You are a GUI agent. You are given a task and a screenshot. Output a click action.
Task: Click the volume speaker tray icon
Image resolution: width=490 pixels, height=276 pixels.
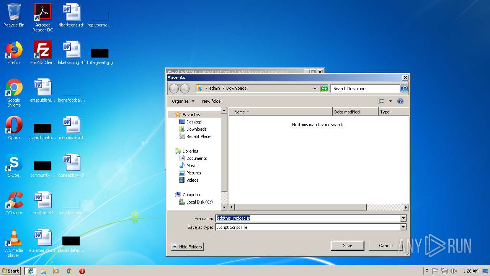pos(453,271)
